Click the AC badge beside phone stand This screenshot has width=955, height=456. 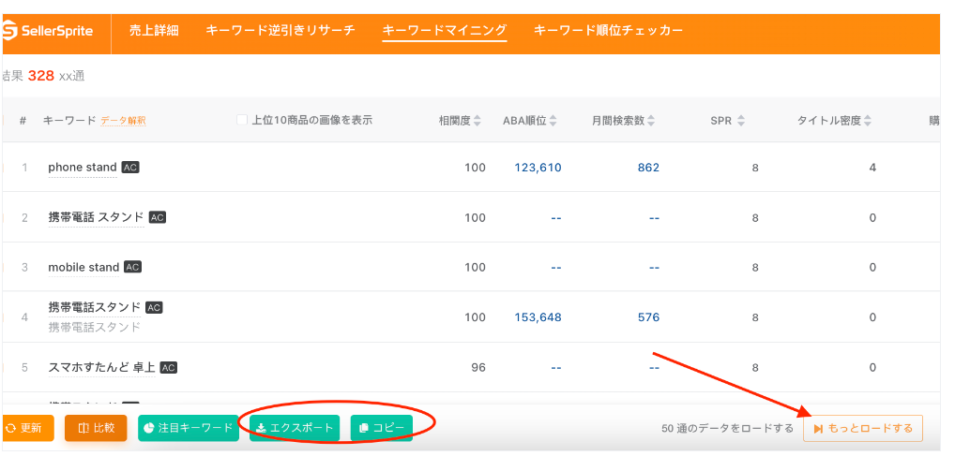pyautogui.click(x=130, y=168)
